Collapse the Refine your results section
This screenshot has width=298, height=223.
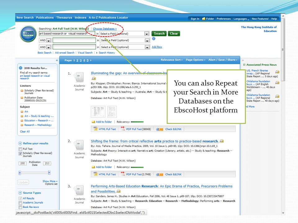point(20,143)
